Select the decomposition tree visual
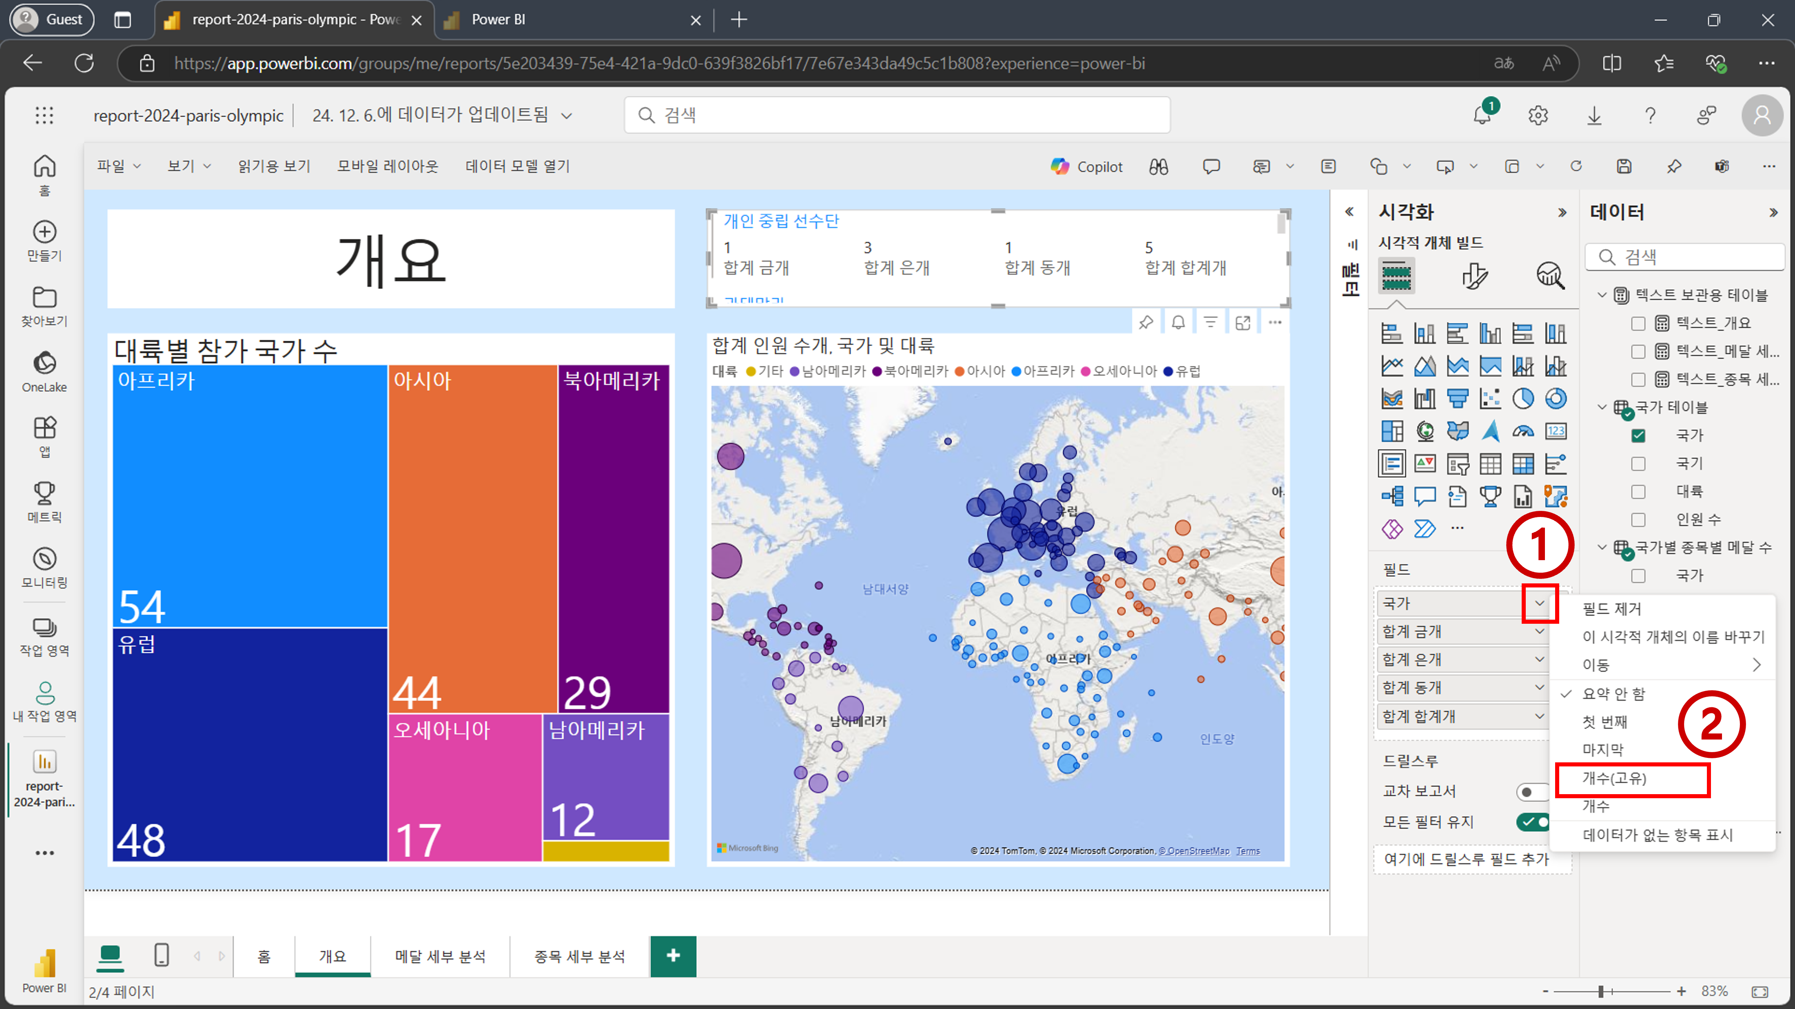 (1392, 497)
